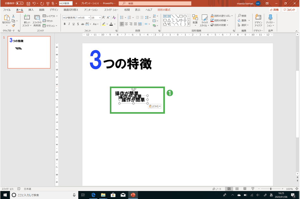The image size is (300, 199).
Task: Toggle underline formatting
Action: (73, 24)
